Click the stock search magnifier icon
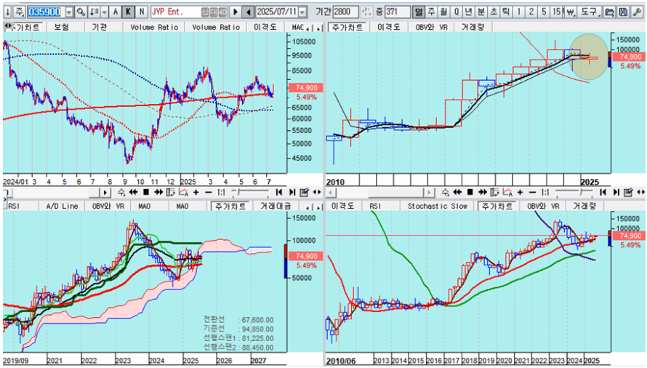 point(81,12)
